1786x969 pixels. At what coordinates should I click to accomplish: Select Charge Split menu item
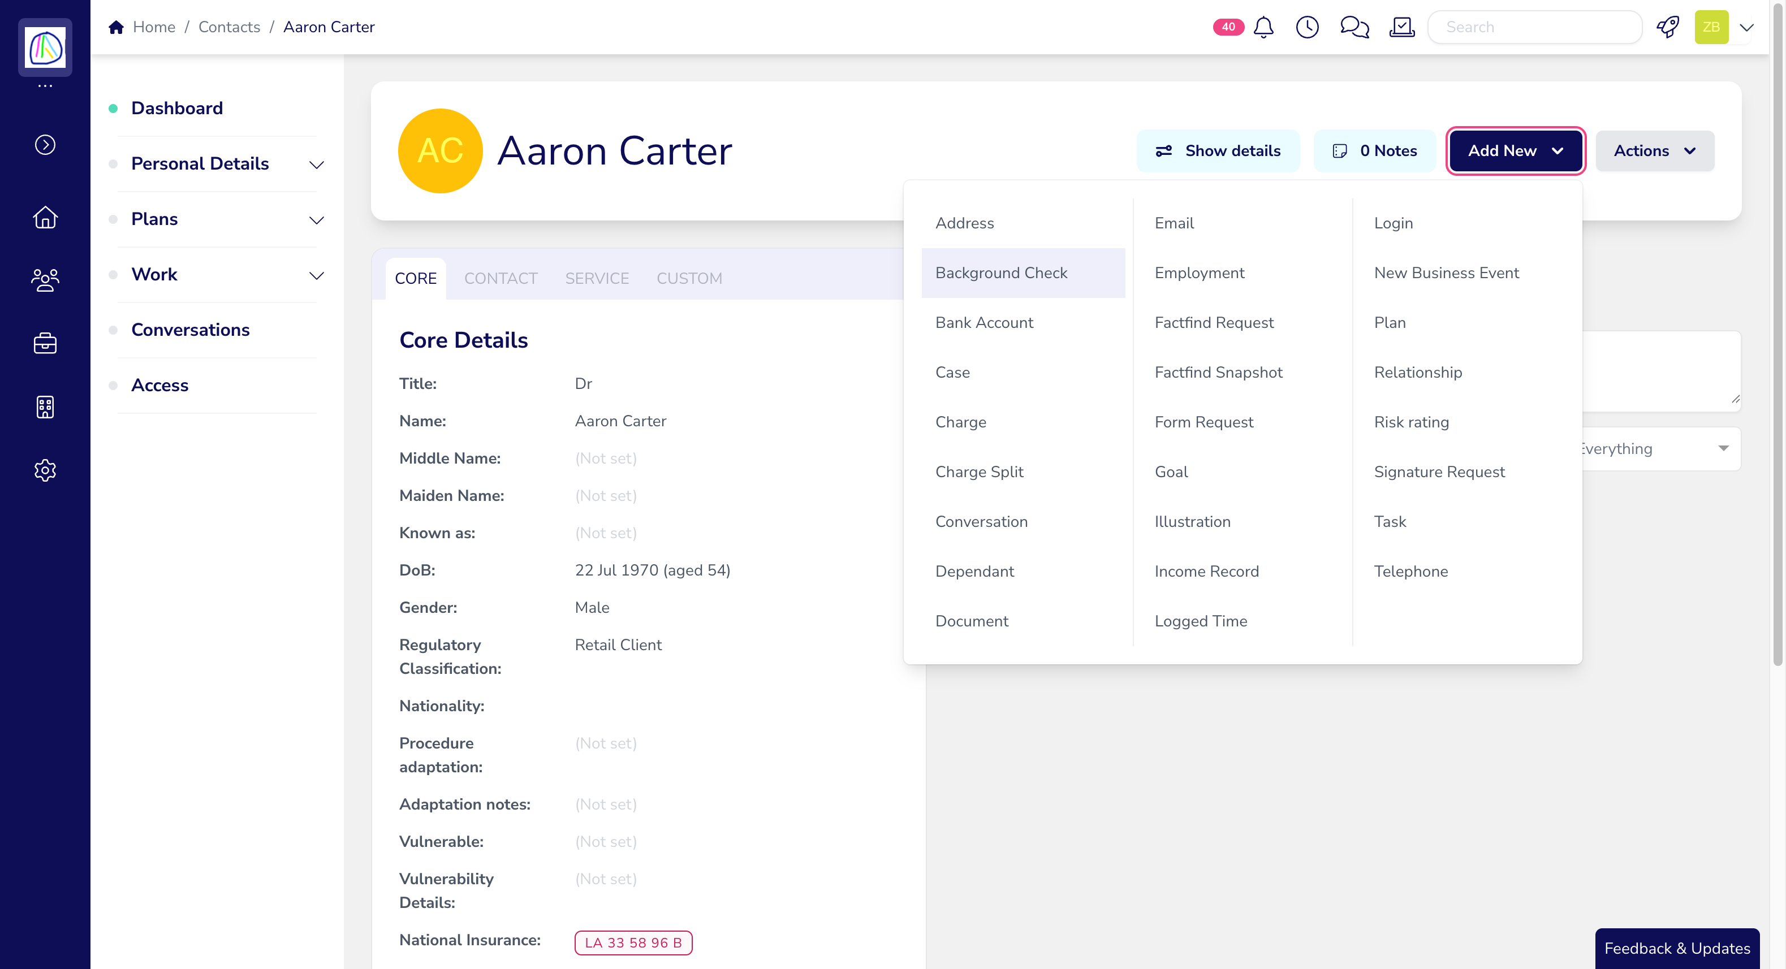tap(1023, 472)
